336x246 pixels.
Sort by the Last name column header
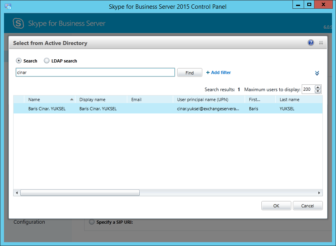click(x=299, y=100)
